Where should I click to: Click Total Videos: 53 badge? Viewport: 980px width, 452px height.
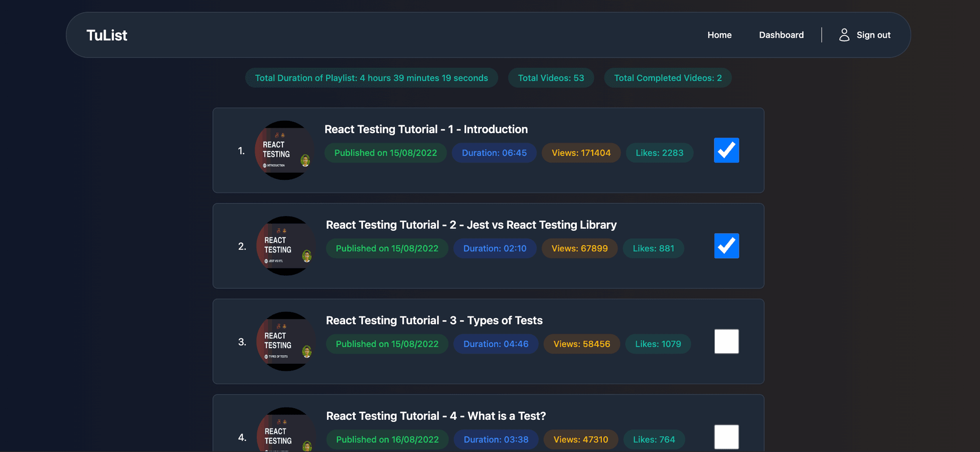[x=551, y=78]
